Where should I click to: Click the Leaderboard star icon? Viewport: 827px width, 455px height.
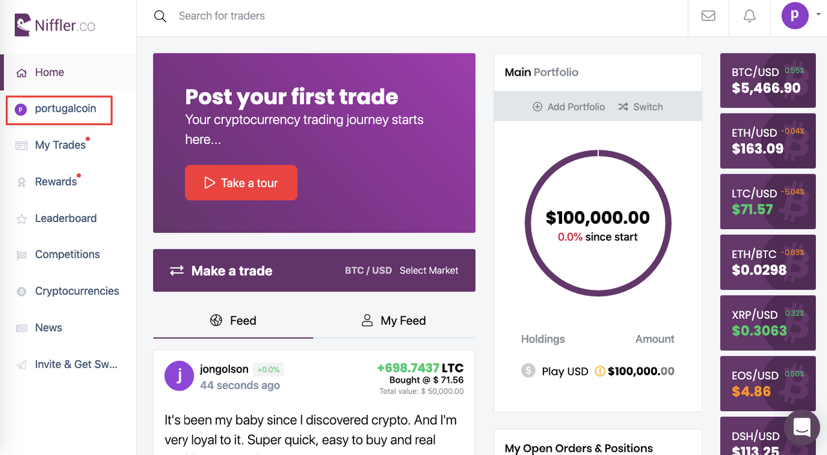pos(22,219)
